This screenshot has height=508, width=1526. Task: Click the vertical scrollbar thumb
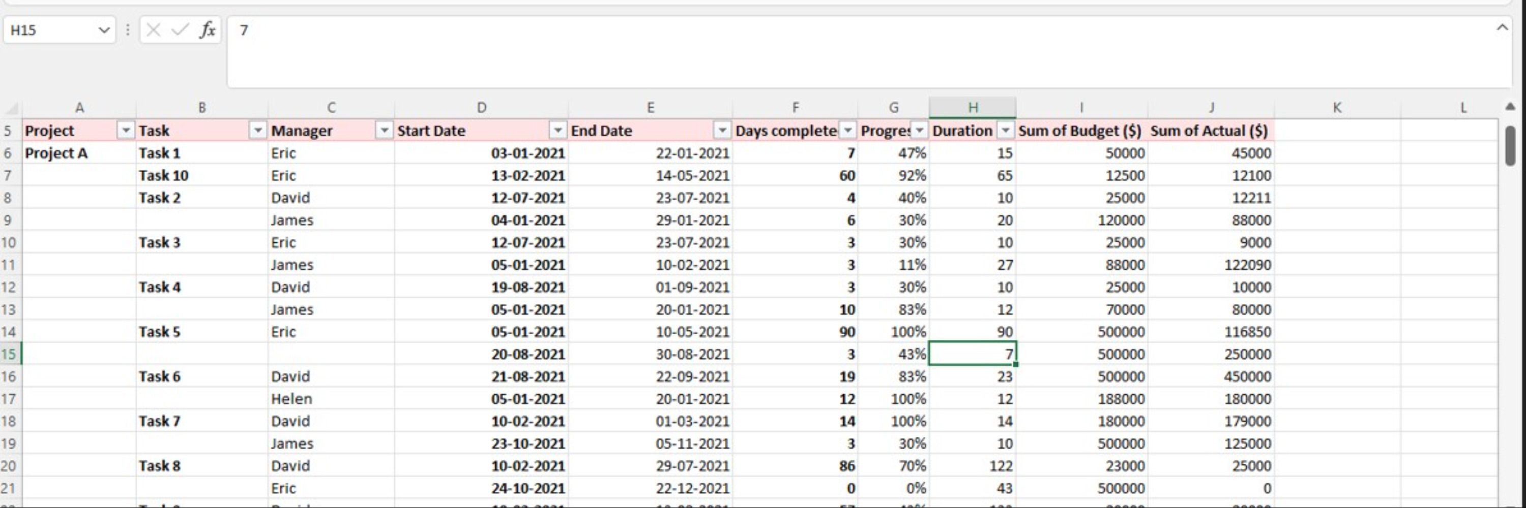point(1511,145)
